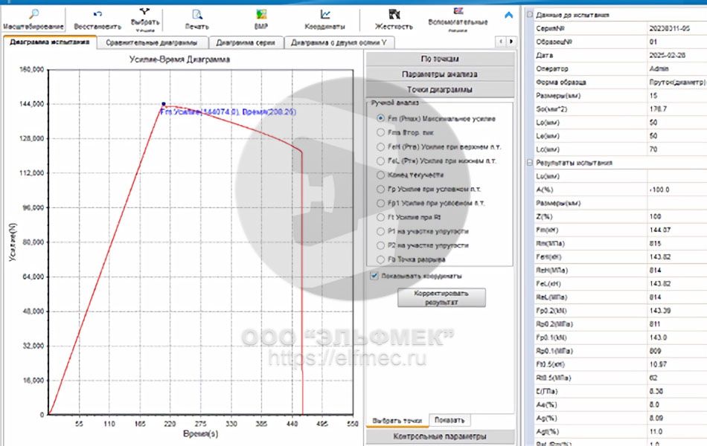Click the Fm(кН) value 144.07
Image resolution: width=707 pixels, height=446 pixels.
(x=660, y=230)
